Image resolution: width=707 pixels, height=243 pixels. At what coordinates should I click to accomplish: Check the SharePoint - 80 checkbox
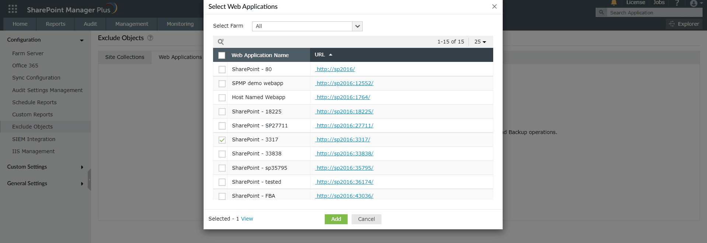(x=222, y=69)
